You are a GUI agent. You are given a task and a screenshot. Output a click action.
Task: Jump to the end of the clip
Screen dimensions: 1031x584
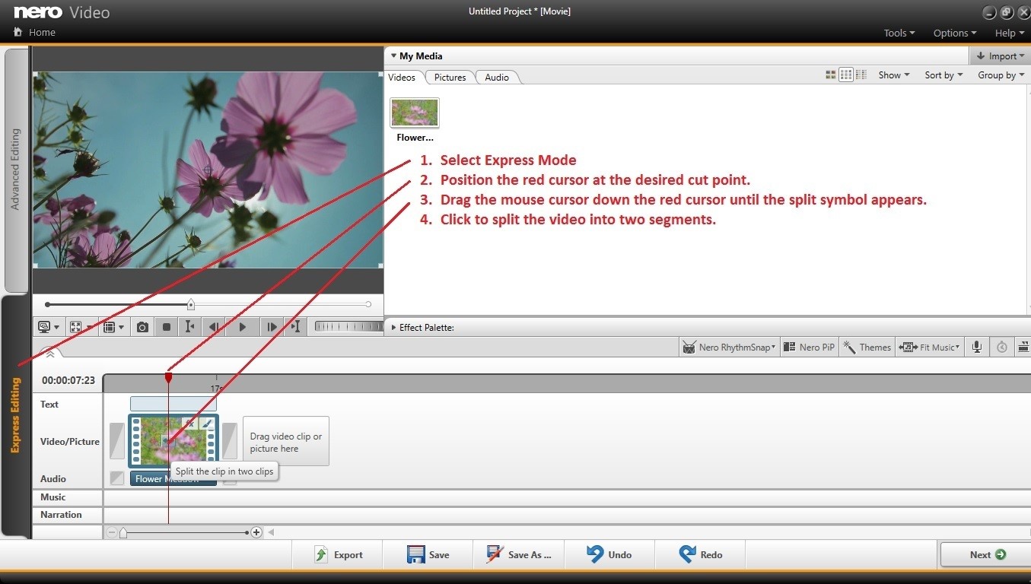[x=295, y=327]
